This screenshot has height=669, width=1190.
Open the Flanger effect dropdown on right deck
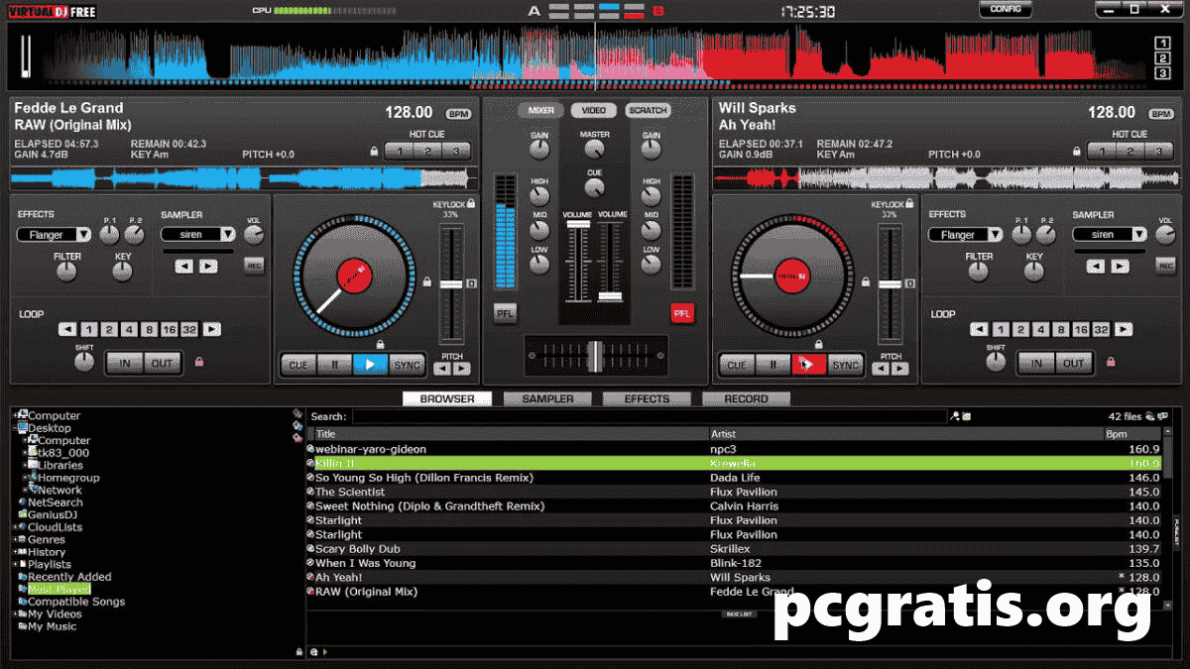point(966,235)
